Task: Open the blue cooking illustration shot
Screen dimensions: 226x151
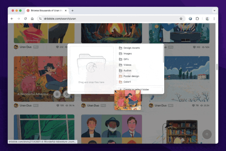Action: pos(179,33)
